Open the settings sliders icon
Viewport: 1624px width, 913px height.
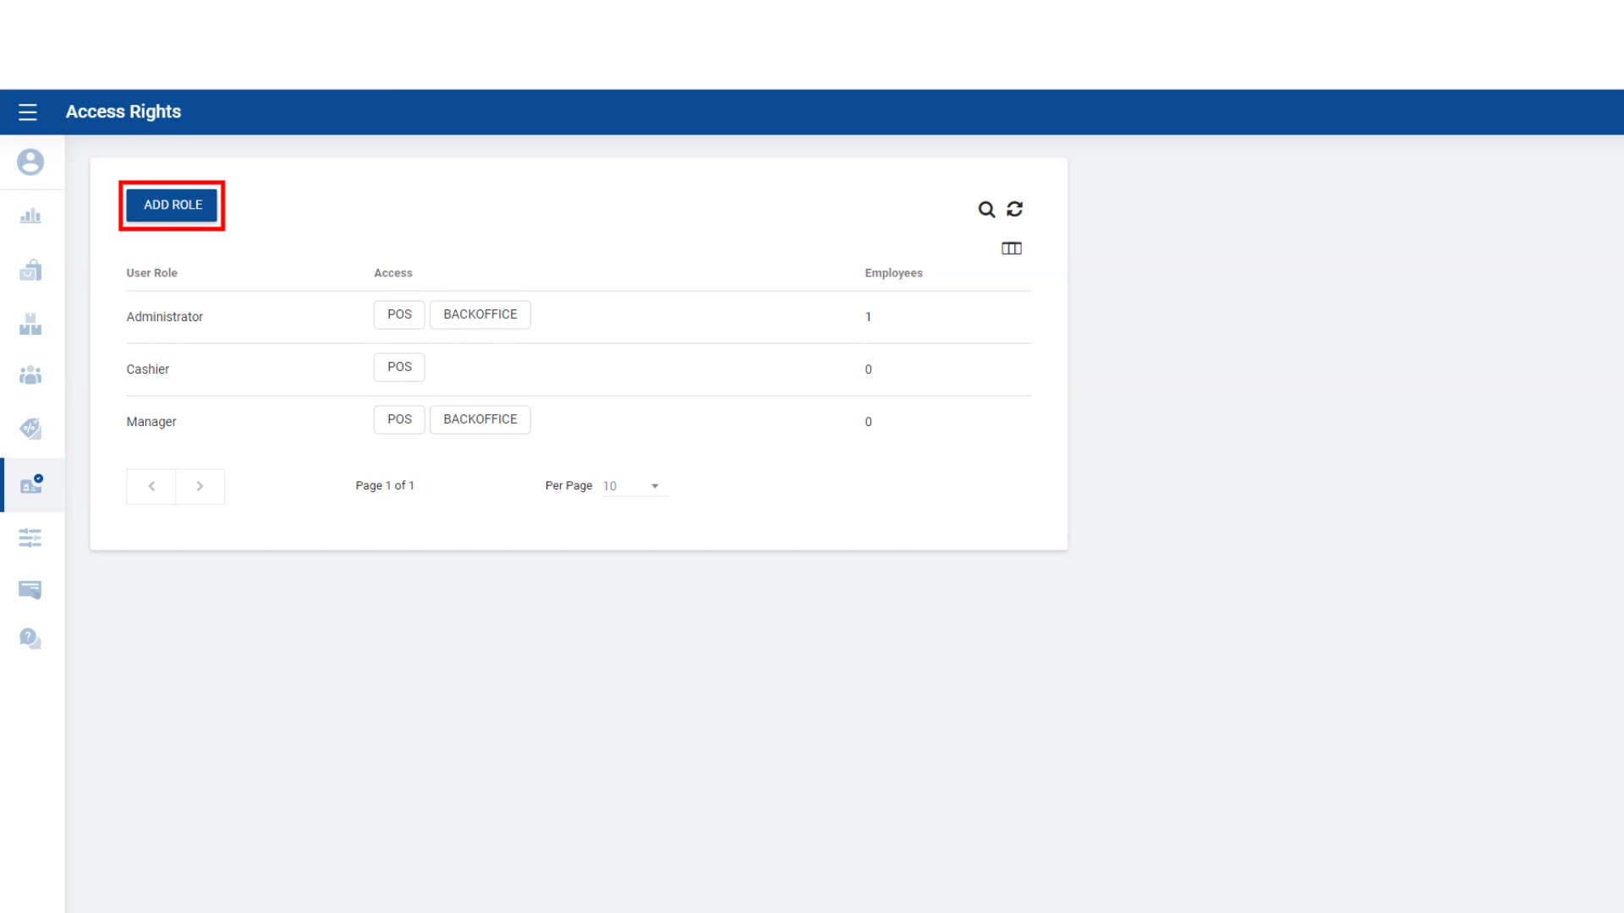tap(30, 538)
